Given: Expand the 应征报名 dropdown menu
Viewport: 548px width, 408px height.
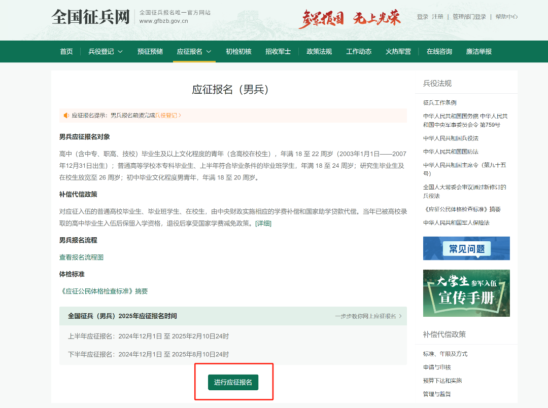Looking at the screenshot, I should click(x=194, y=51).
